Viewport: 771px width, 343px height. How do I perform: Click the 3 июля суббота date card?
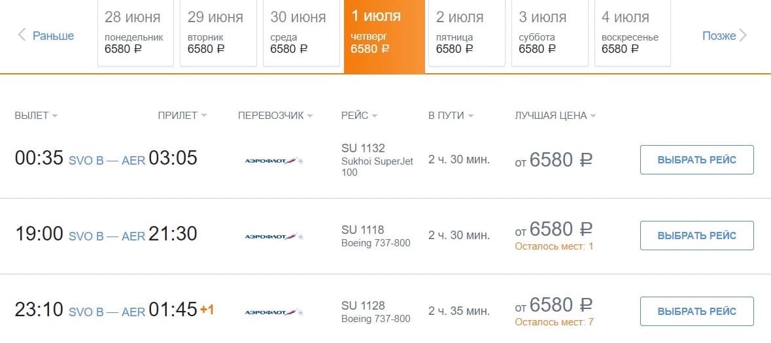click(x=549, y=33)
